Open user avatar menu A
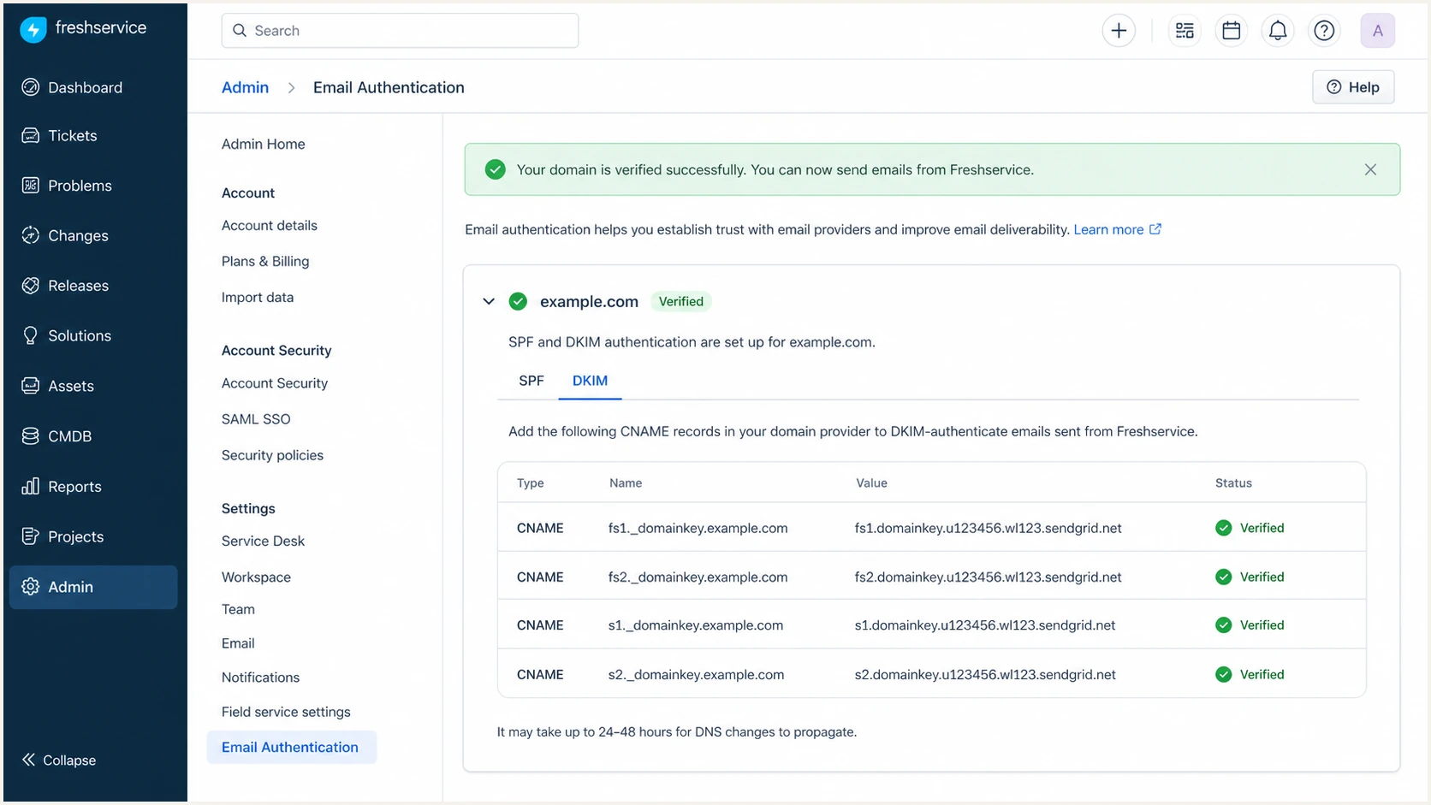The width and height of the screenshot is (1431, 805). click(1378, 31)
